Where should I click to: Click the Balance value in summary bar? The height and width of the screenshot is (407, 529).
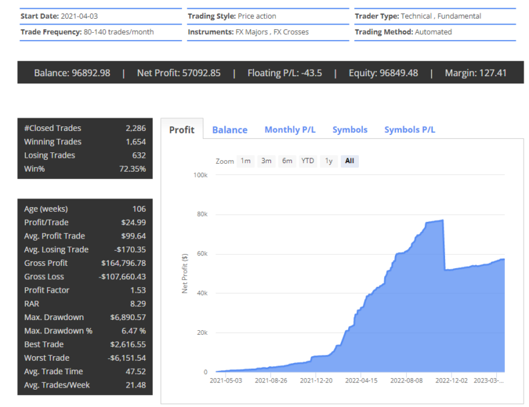tap(72, 73)
